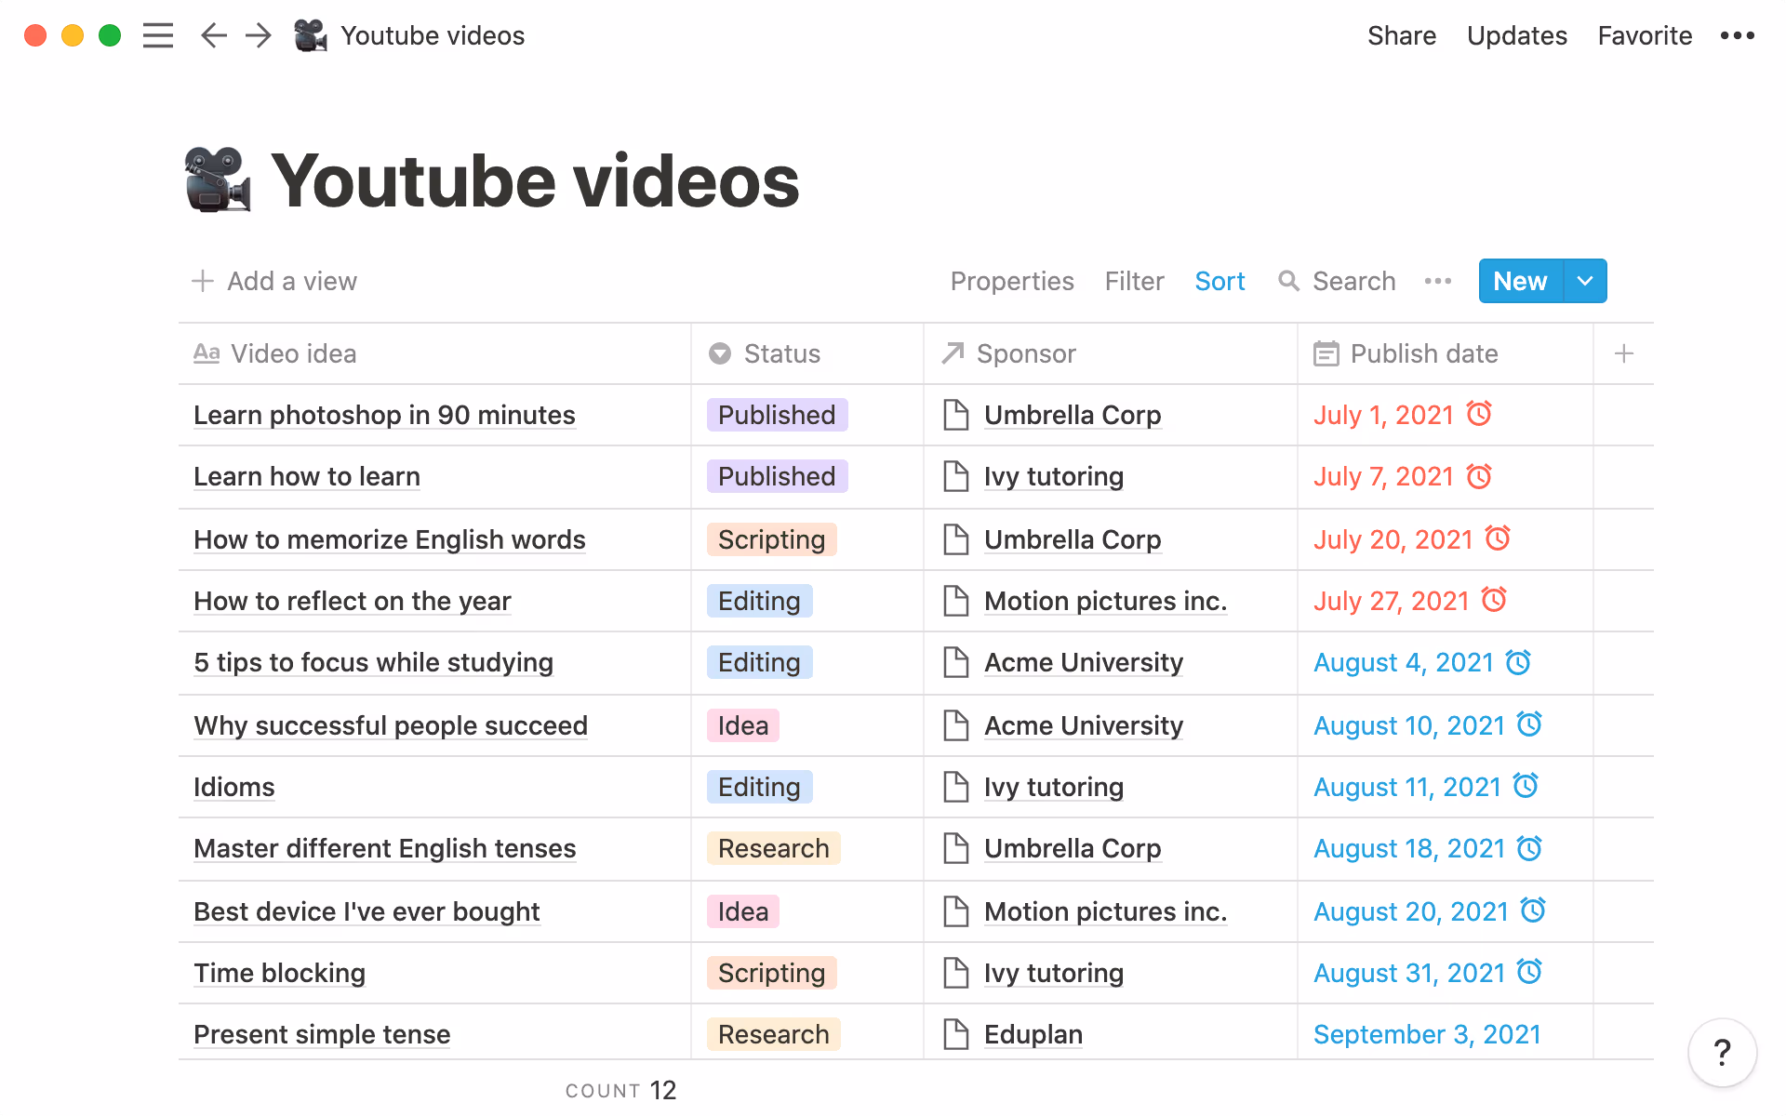The image size is (1786, 1116).
Task: Open the sidebar with the hamburger icon
Action: click(158, 35)
